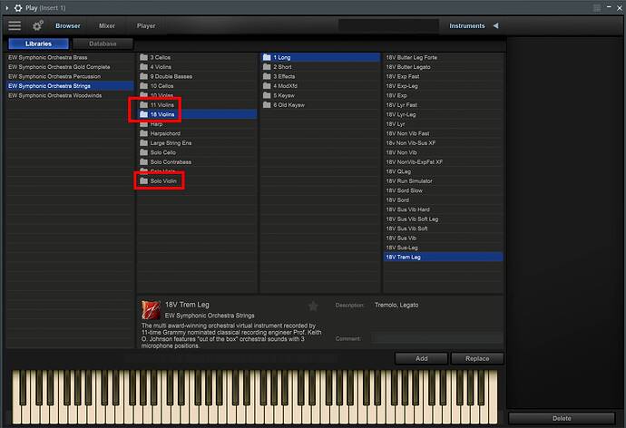
Task: Open the Instruments panel label
Action: 466,25
